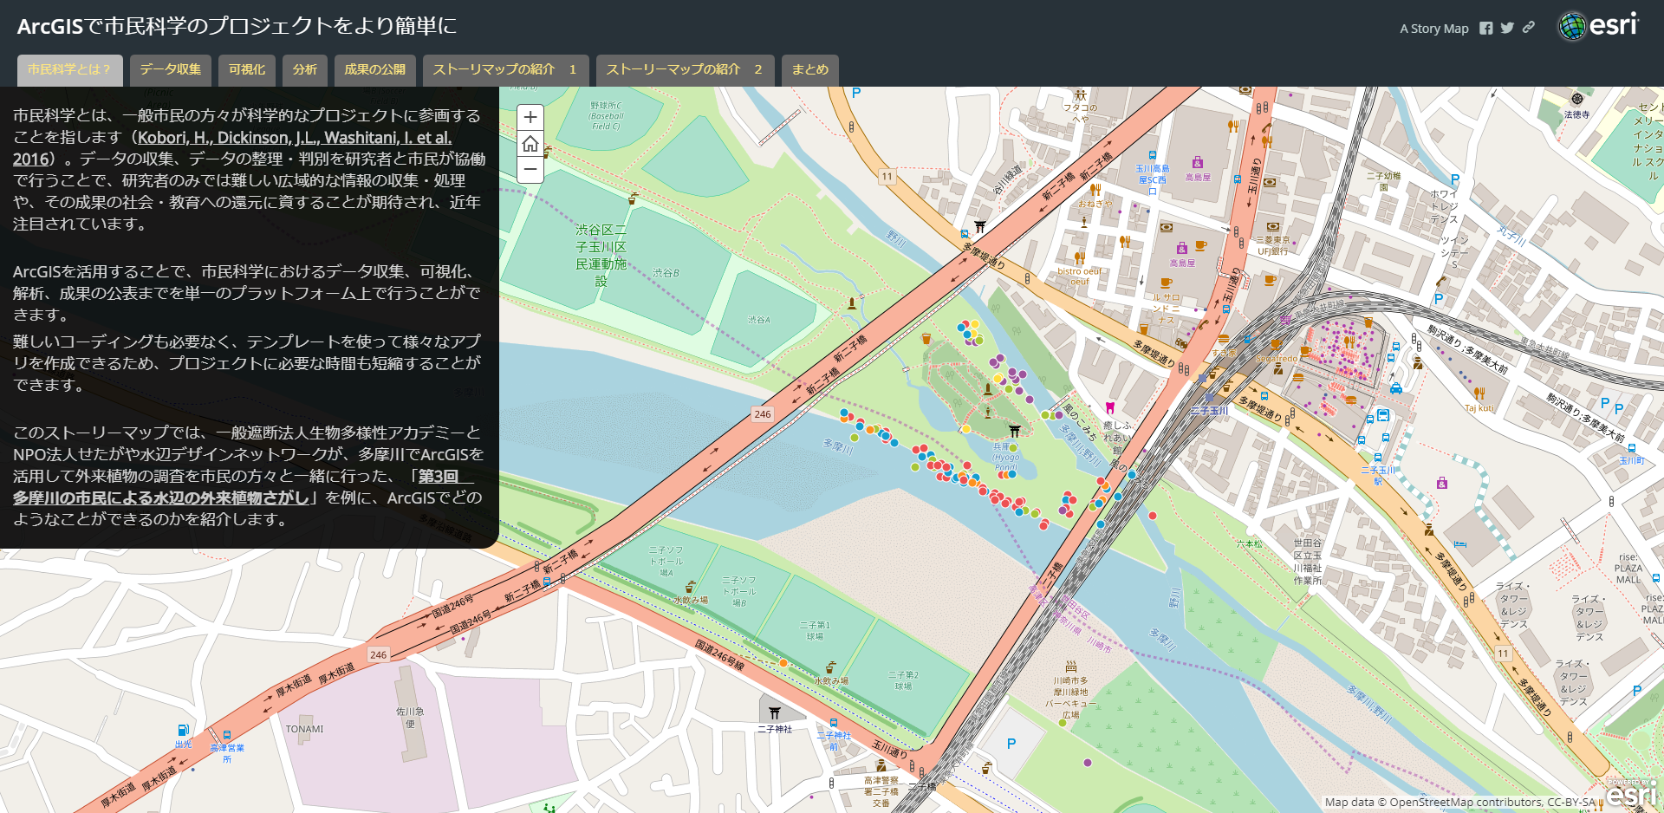Switch to まとめ tab

(x=810, y=70)
